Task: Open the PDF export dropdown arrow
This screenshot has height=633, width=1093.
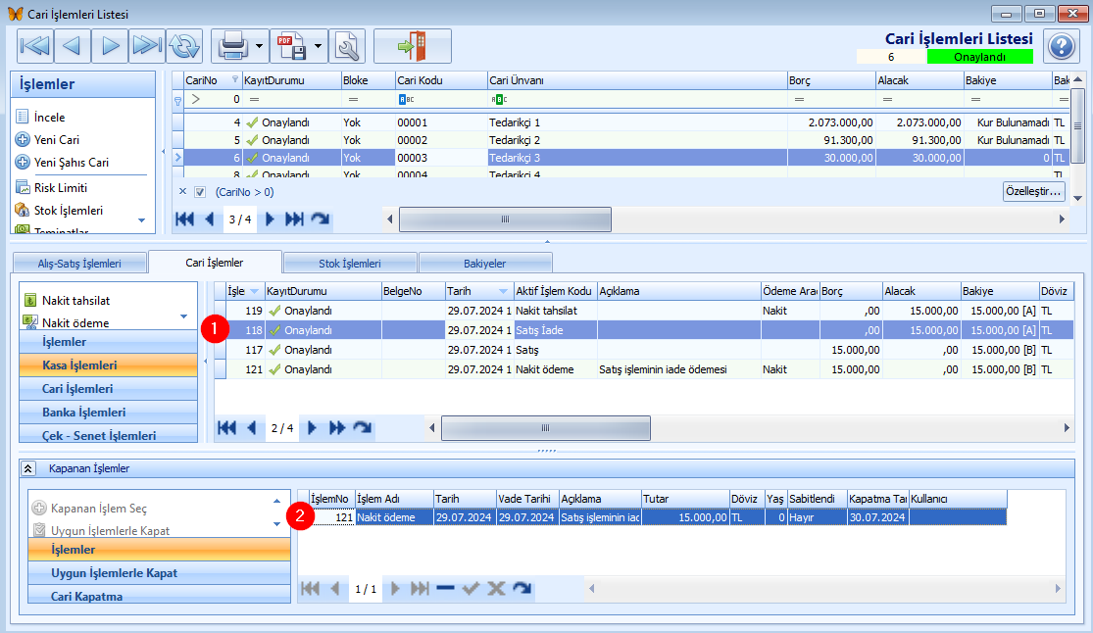Action: (x=318, y=46)
